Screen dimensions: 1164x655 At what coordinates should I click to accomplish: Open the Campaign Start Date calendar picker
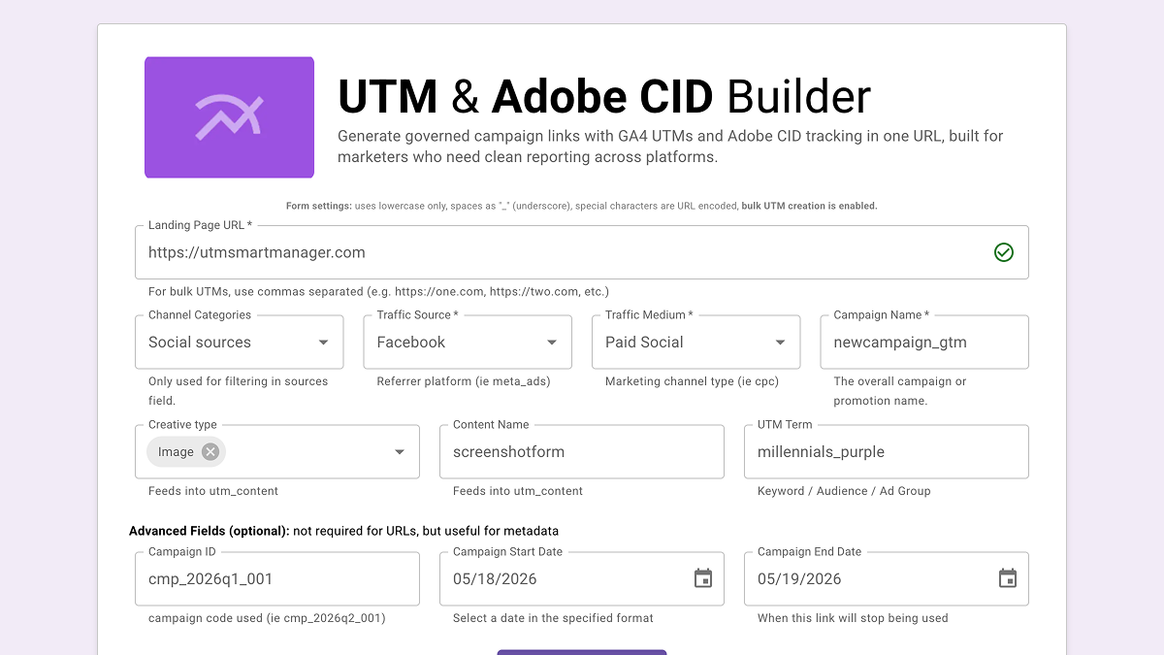(703, 579)
